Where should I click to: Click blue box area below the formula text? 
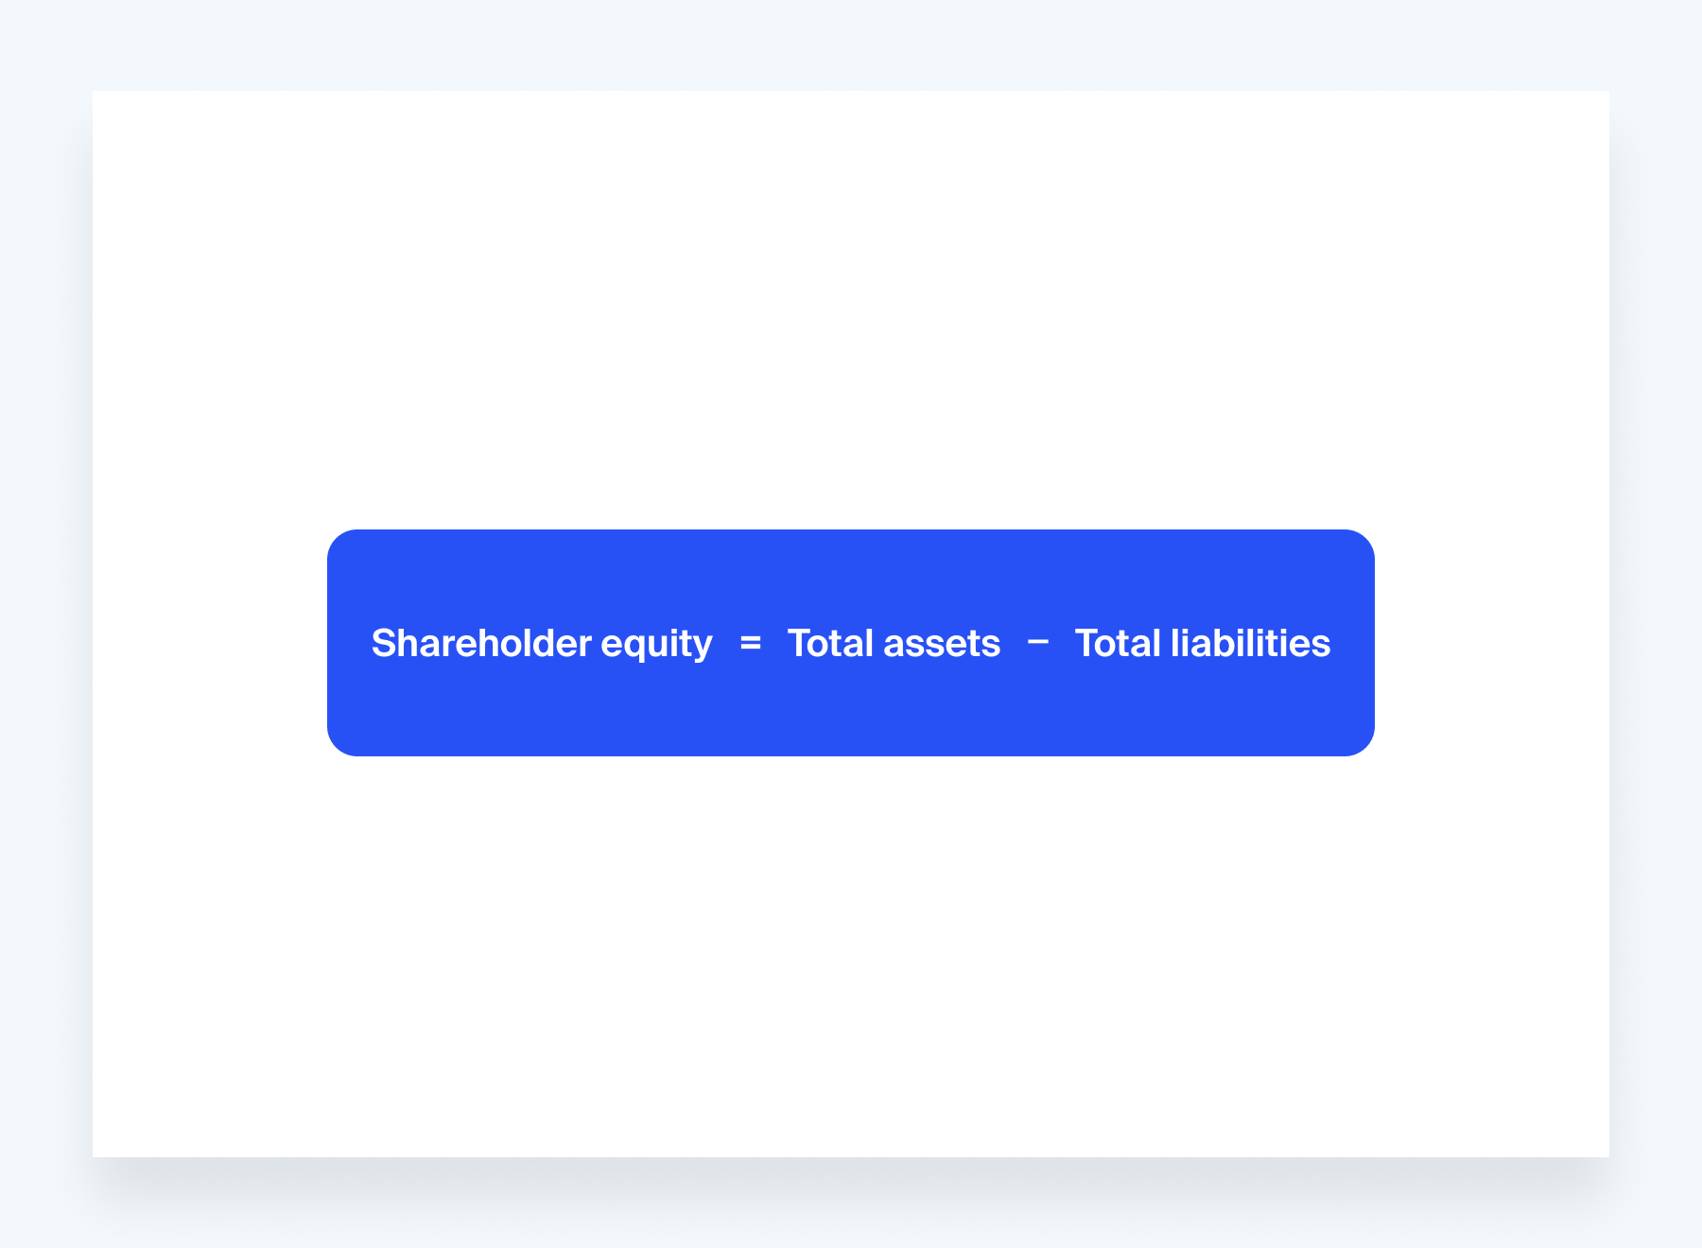point(851,714)
